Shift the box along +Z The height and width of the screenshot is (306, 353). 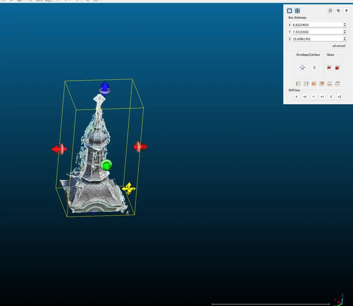click(339, 96)
